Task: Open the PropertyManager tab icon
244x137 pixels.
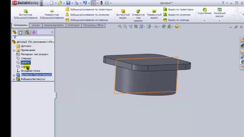Action: click(21, 32)
